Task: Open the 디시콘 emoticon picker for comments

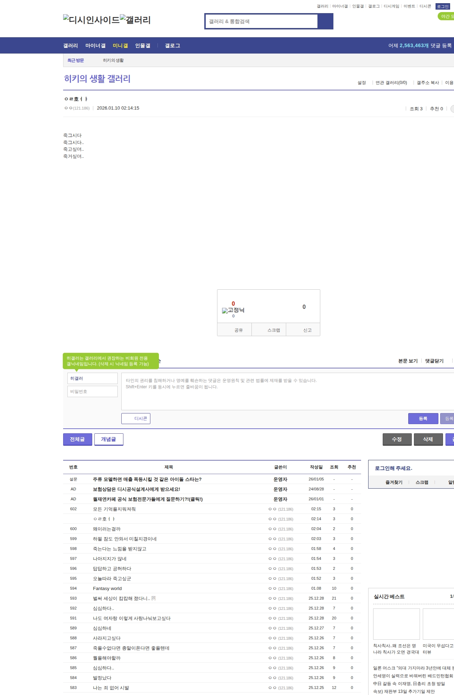Action: coord(136,418)
